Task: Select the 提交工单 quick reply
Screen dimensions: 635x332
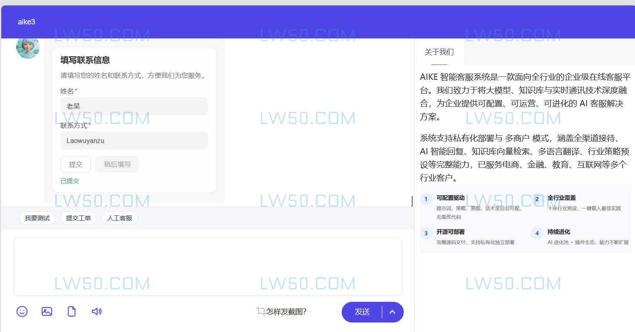Action: [78, 218]
